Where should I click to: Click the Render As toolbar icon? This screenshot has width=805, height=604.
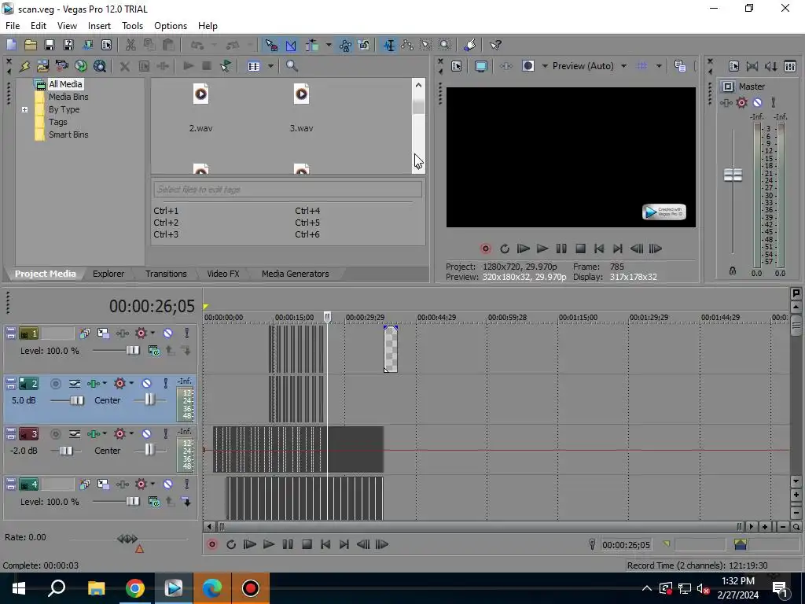[88, 45]
